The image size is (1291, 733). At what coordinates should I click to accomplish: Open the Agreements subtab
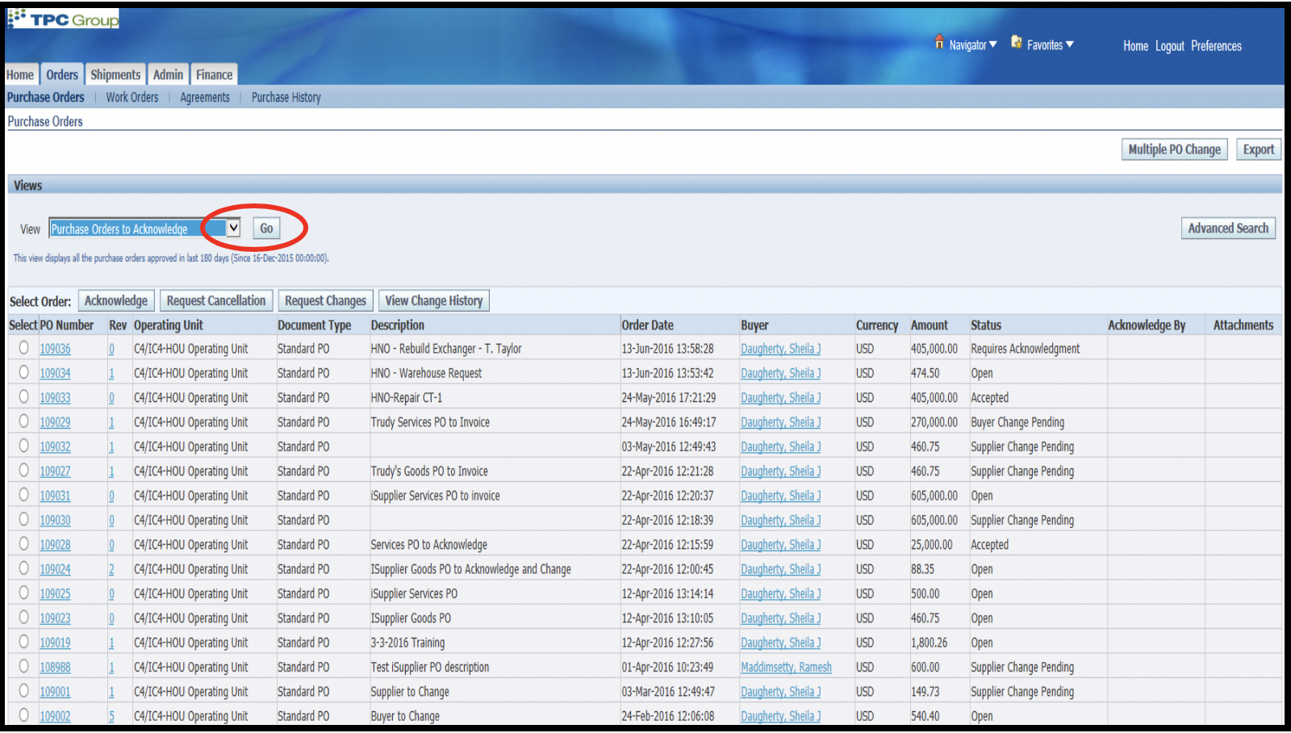[x=205, y=97]
